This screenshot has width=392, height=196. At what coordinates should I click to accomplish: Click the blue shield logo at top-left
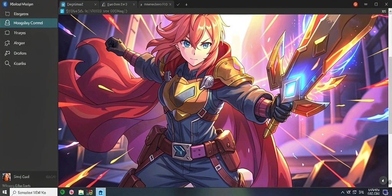[x=5, y=4]
